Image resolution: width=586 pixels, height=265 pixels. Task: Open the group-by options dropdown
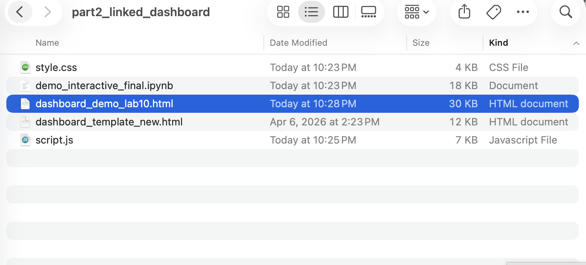[x=416, y=12]
